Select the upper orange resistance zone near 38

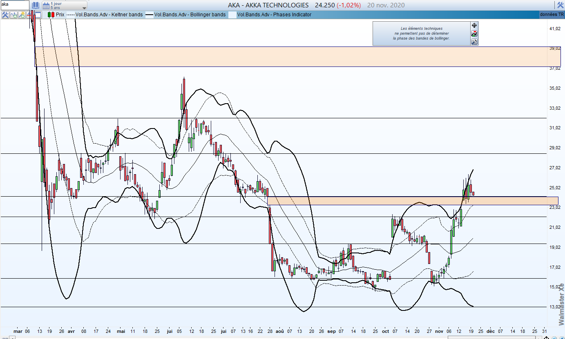(298, 57)
